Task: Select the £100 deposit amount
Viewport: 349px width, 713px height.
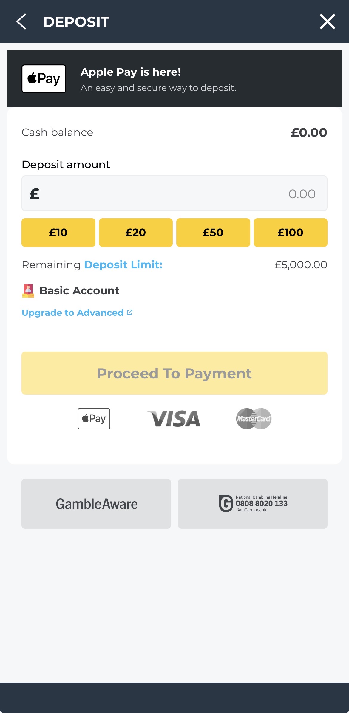Action: (290, 233)
